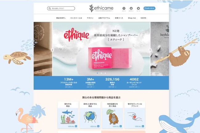The width and height of the screenshot is (200, 133).
Task: Select the third carousel dot indicator
Action: click(x=105, y=73)
